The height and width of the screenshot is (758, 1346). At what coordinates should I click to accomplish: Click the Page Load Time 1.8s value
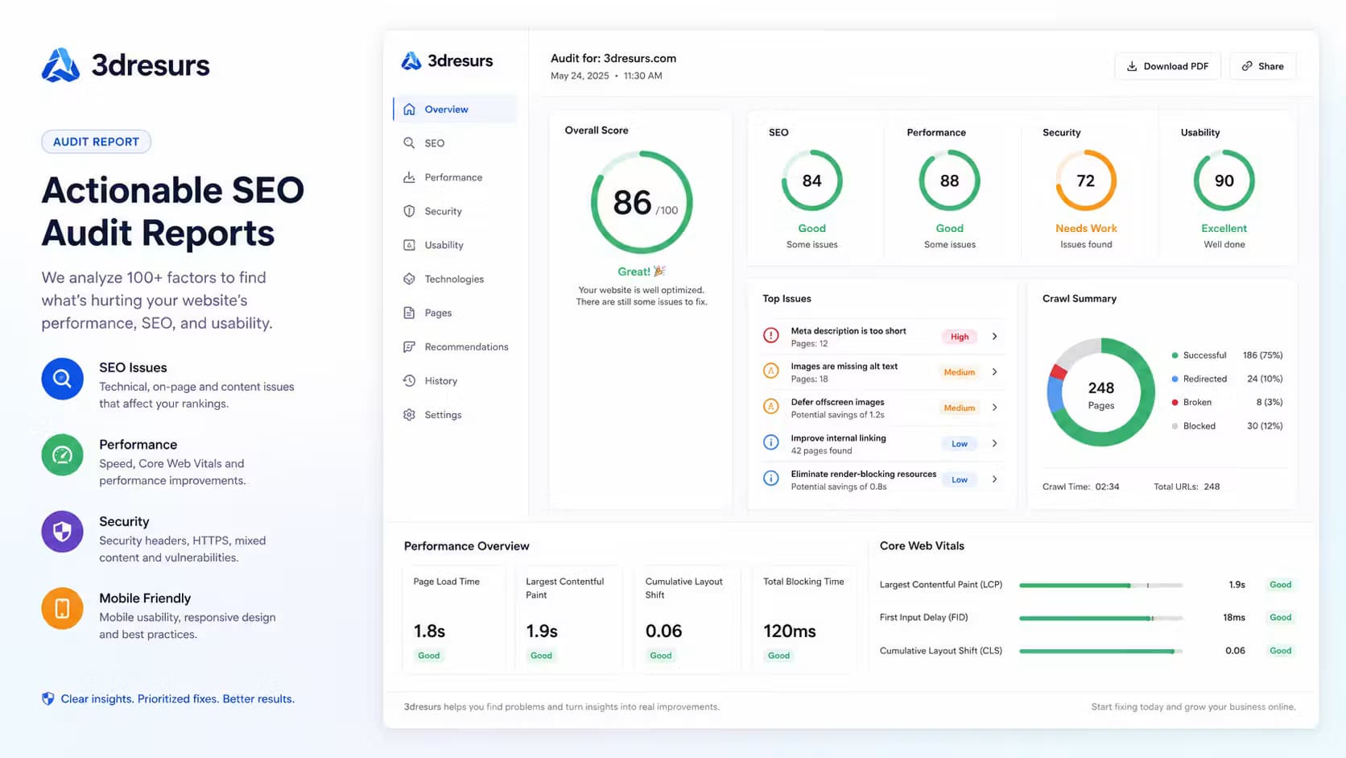tap(429, 632)
